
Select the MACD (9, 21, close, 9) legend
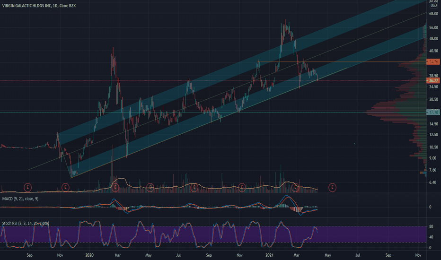(x=20, y=199)
